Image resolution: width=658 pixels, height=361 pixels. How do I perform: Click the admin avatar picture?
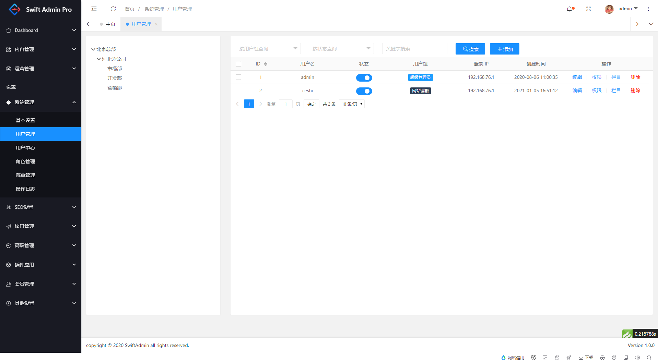tap(609, 9)
